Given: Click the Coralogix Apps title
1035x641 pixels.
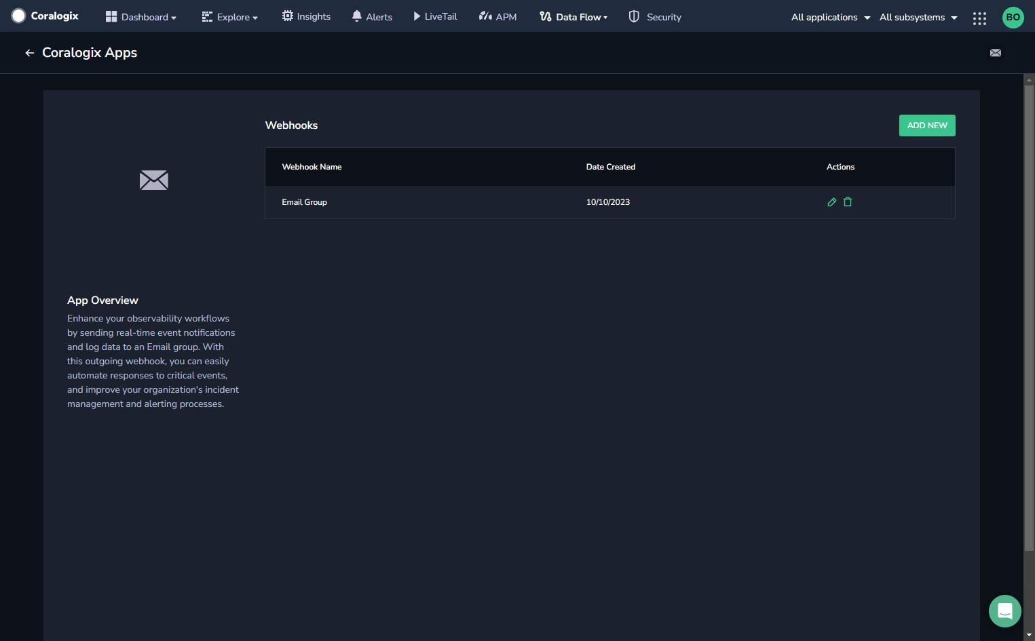Looking at the screenshot, I should click(x=90, y=53).
